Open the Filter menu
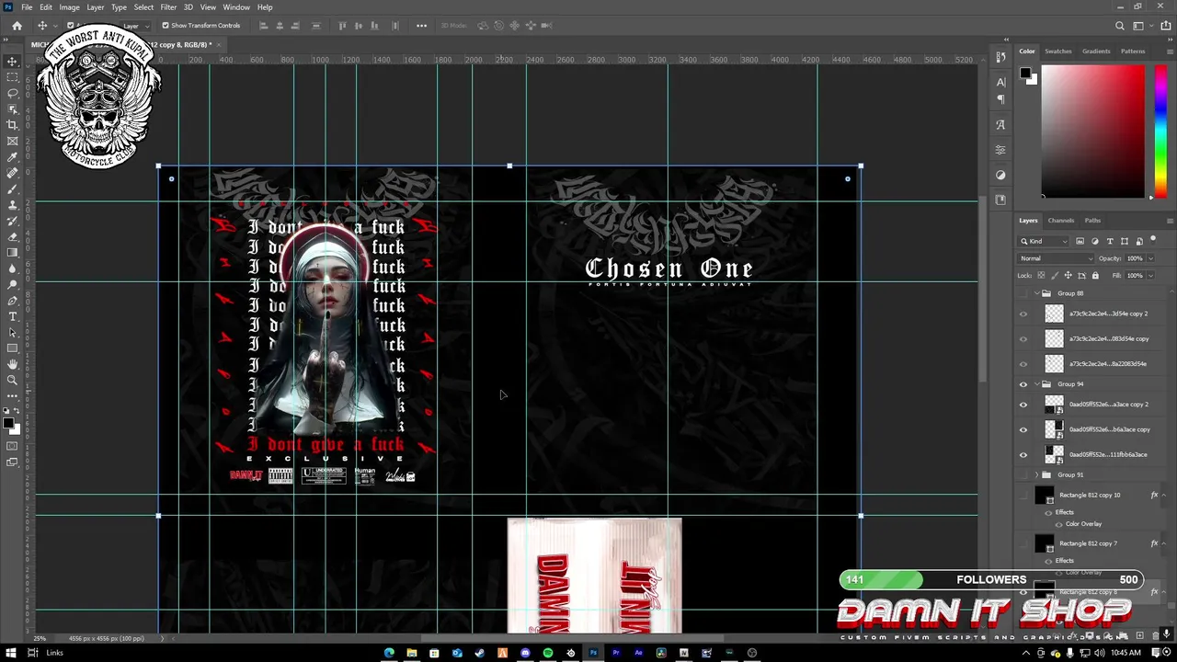 (x=168, y=7)
